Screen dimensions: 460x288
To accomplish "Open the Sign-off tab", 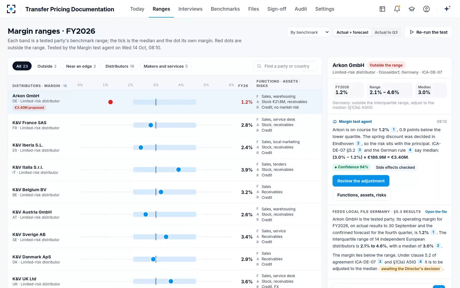I will pos(277,9).
